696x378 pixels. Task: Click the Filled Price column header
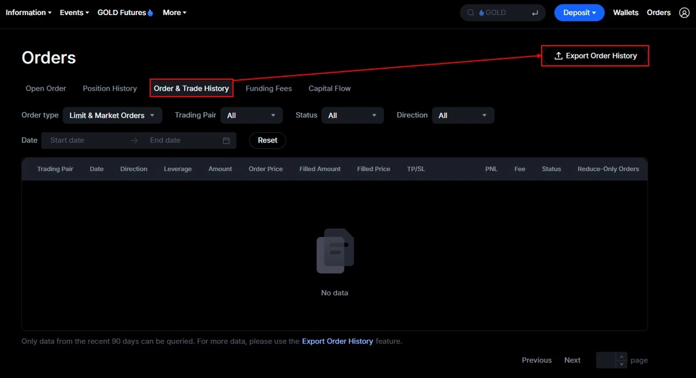pos(373,169)
